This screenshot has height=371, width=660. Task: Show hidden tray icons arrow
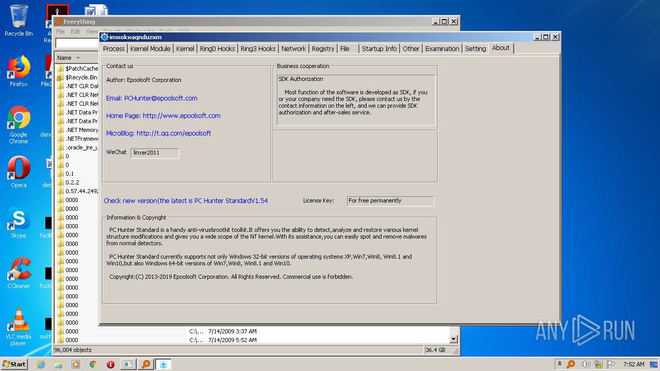click(559, 364)
